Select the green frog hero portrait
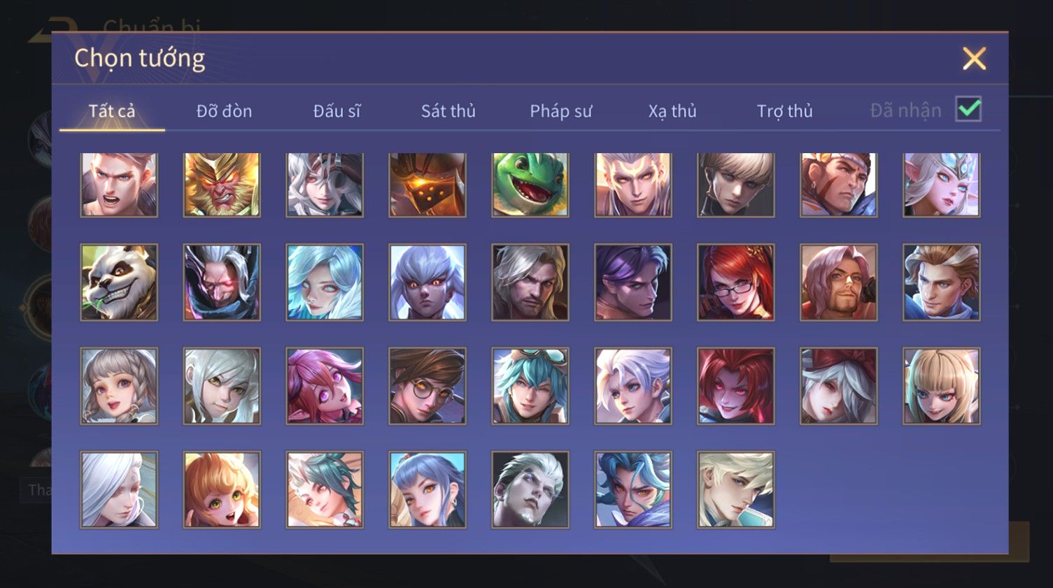1053x588 pixels. pos(530,185)
